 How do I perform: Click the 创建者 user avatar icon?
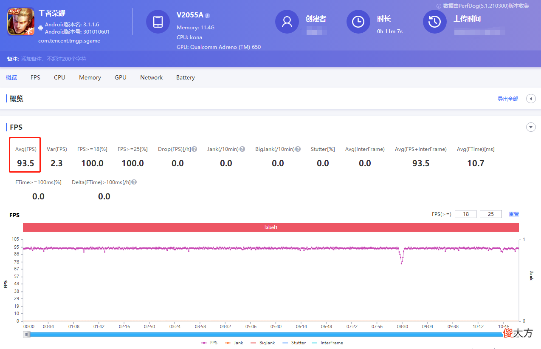pos(287,22)
